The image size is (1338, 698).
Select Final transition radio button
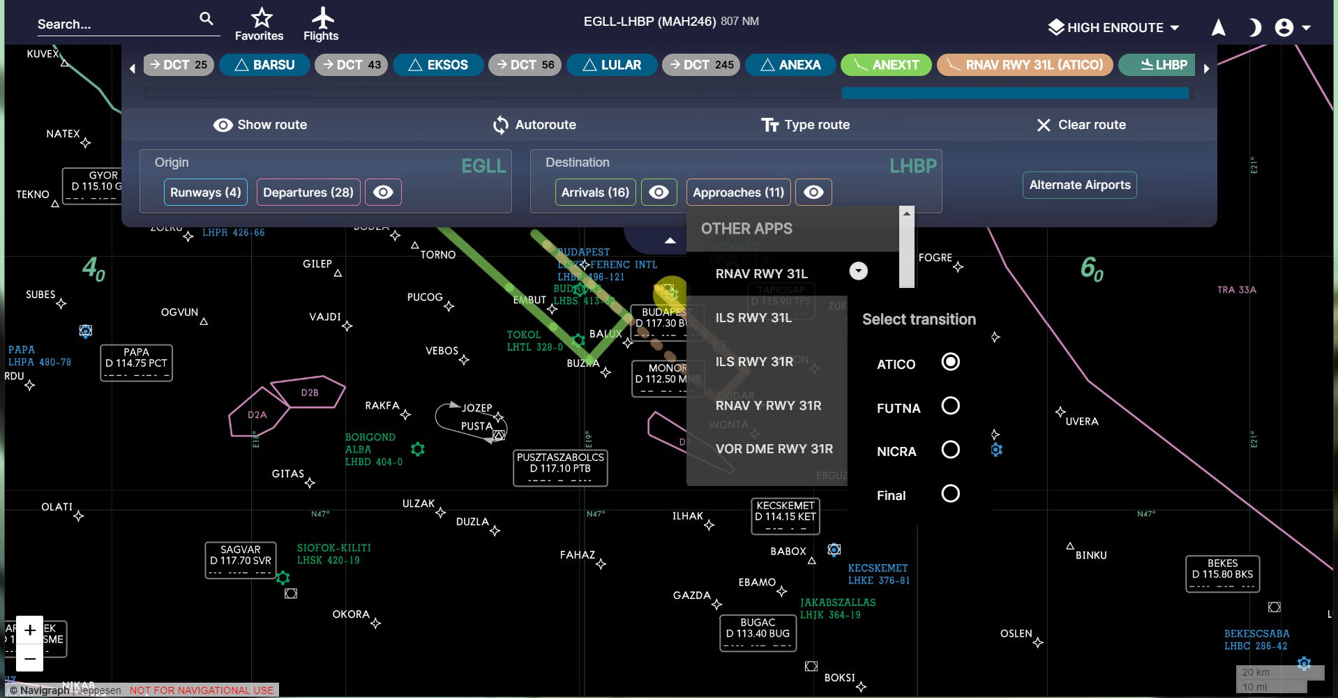coord(950,494)
